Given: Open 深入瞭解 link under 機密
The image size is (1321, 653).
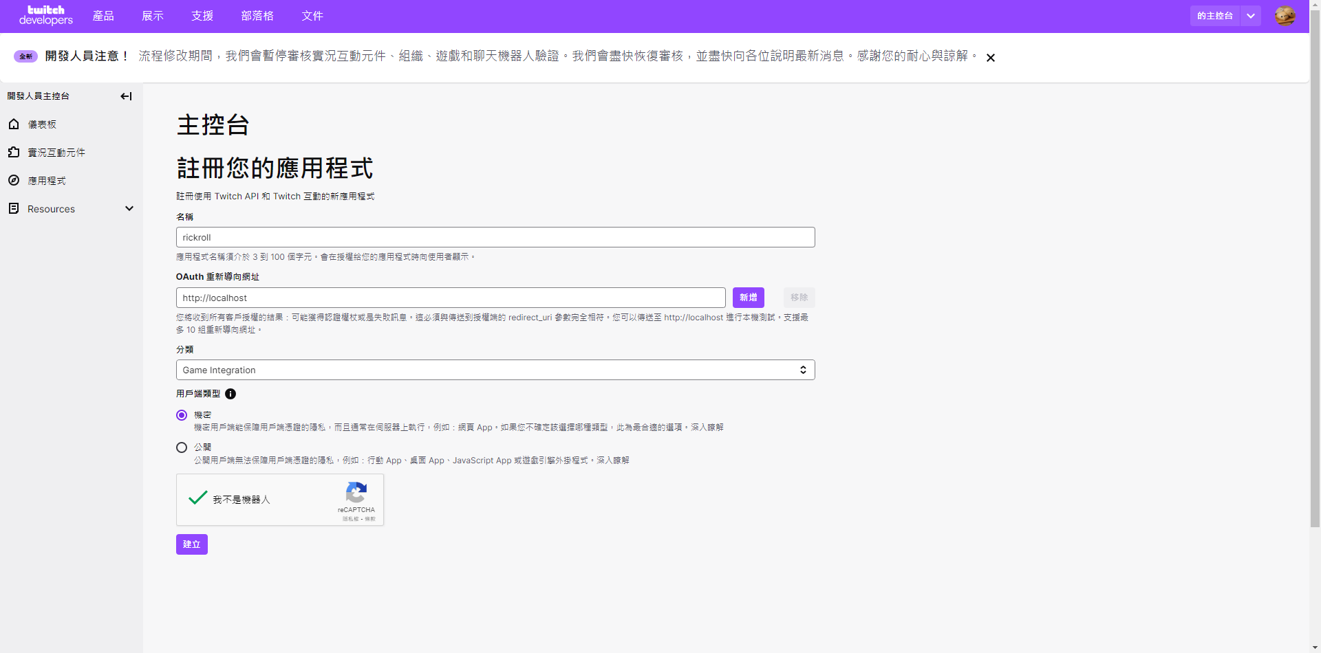Looking at the screenshot, I should (x=707, y=428).
